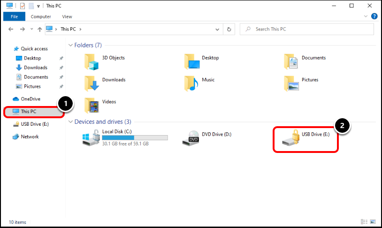Viewport: 382px width, 228px height.
Task: Open the File menu
Action: pyautogui.click(x=14, y=16)
